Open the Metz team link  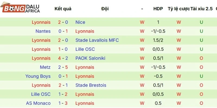(x=45, y=67)
